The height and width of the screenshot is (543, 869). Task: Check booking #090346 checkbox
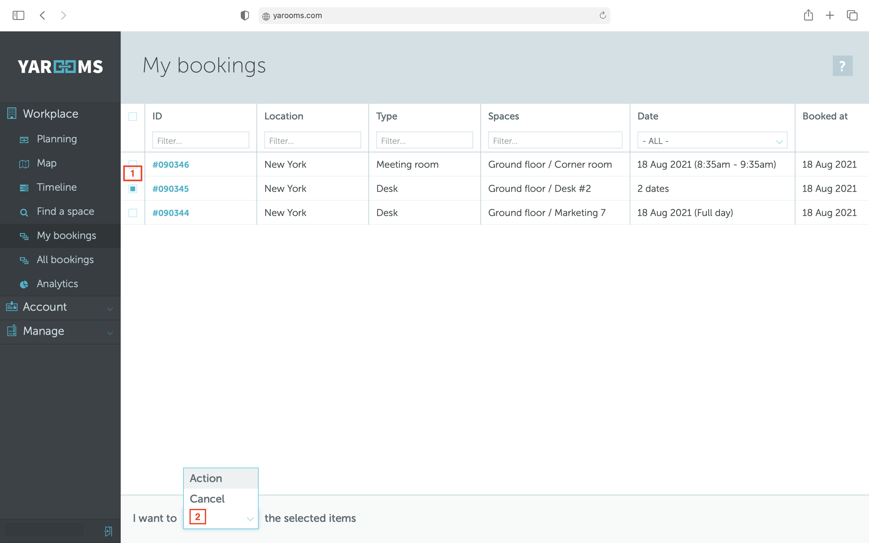pos(133,165)
